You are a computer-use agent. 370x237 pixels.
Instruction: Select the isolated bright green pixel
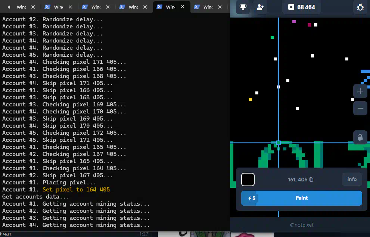click(x=272, y=37)
